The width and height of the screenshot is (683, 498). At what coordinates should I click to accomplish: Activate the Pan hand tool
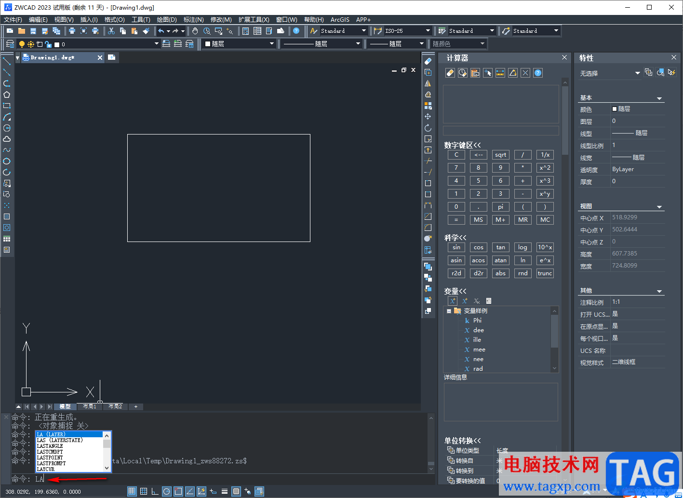(195, 31)
